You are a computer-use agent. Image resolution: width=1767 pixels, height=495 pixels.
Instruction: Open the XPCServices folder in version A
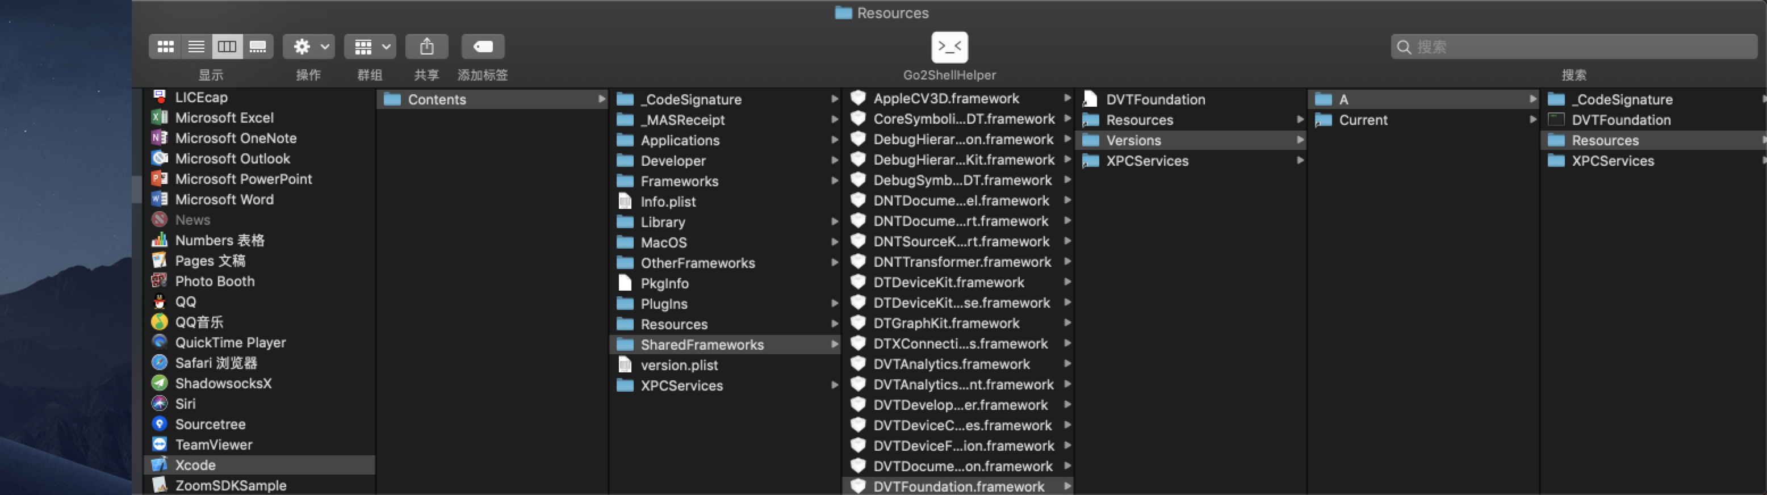1655,161
